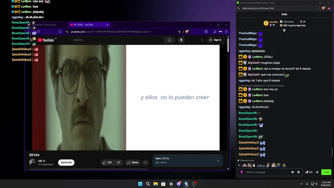The width and height of the screenshot is (334, 188).
Task: Click the purple microphone in chat box
Action: [x=242, y=172]
